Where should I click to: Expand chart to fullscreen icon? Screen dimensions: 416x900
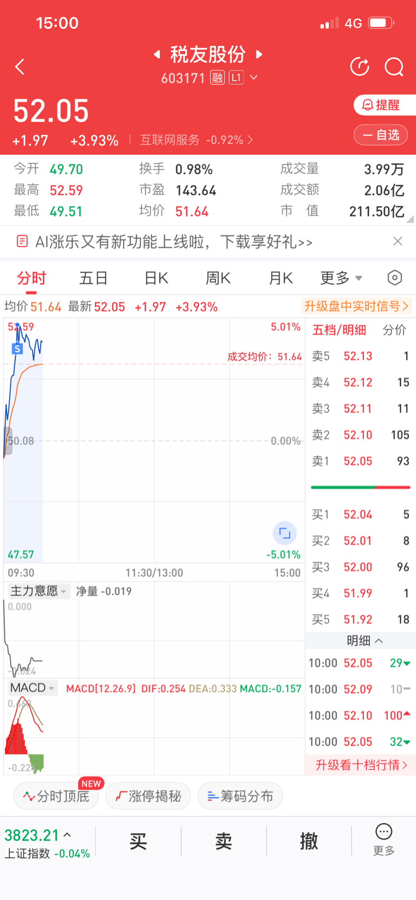point(284,534)
